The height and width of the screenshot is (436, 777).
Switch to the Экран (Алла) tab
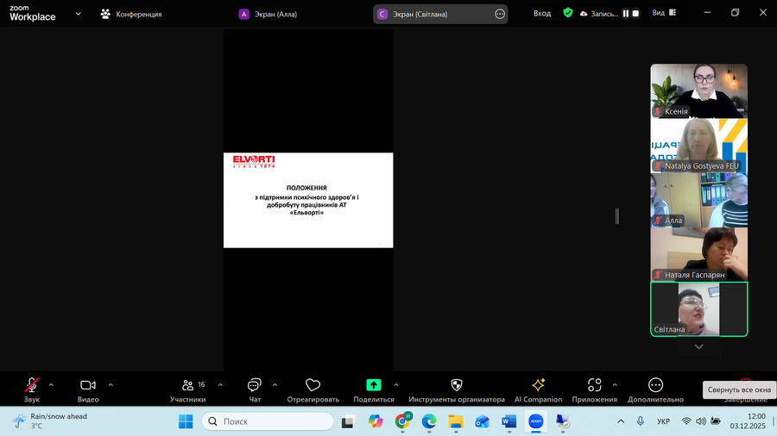click(x=268, y=14)
